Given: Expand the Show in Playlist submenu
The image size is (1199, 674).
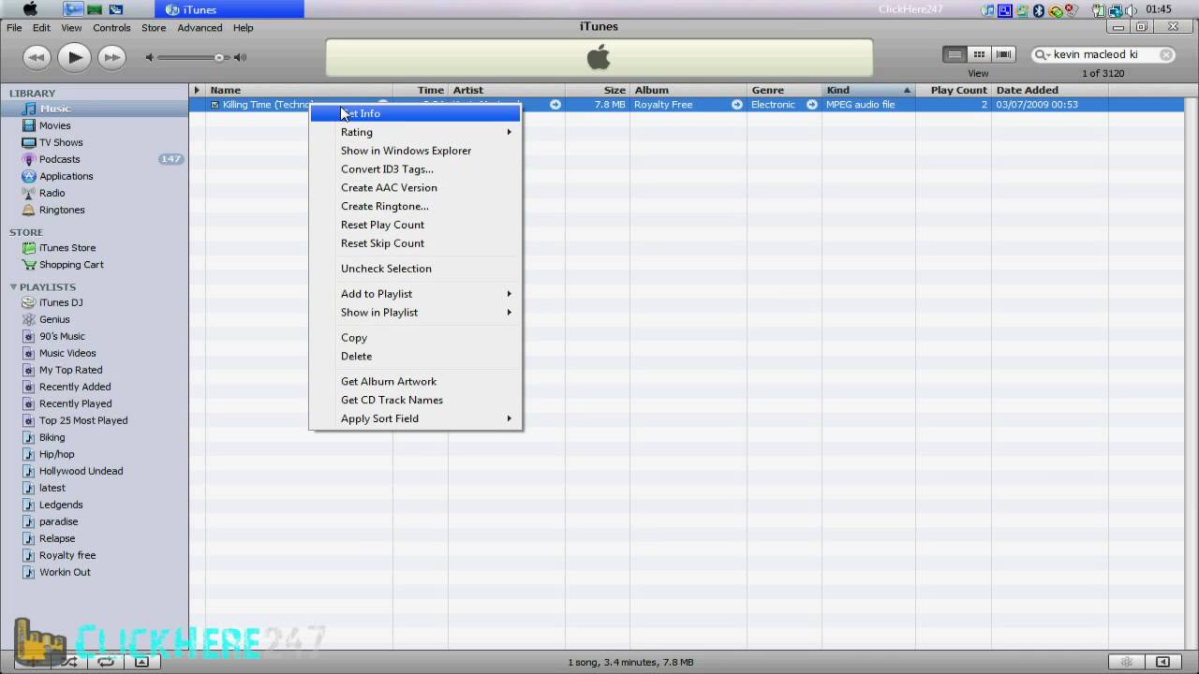Looking at the screenshot, I should (x=415, y=313).
